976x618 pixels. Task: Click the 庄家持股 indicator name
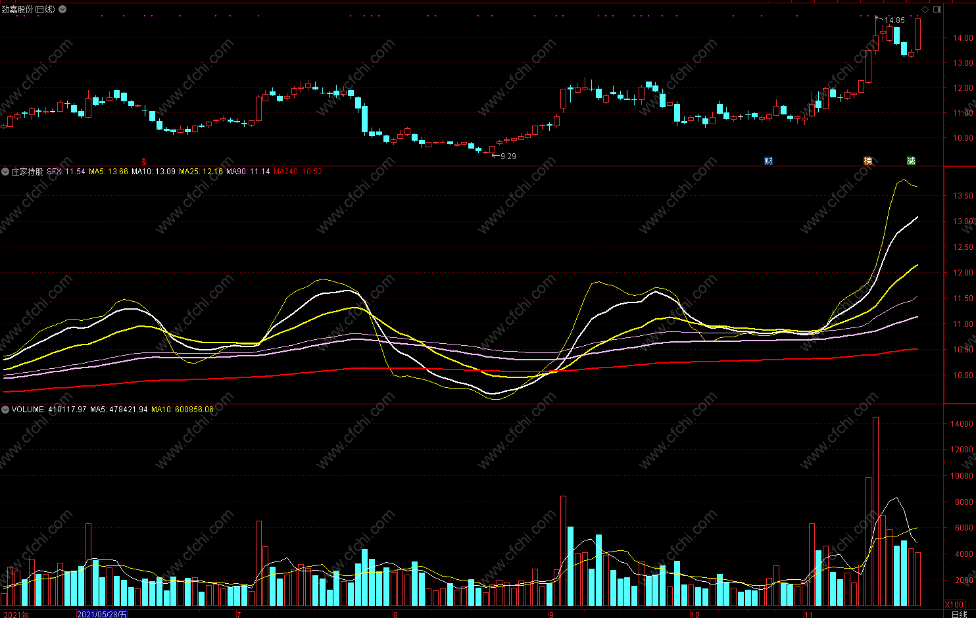pos(27,172)
